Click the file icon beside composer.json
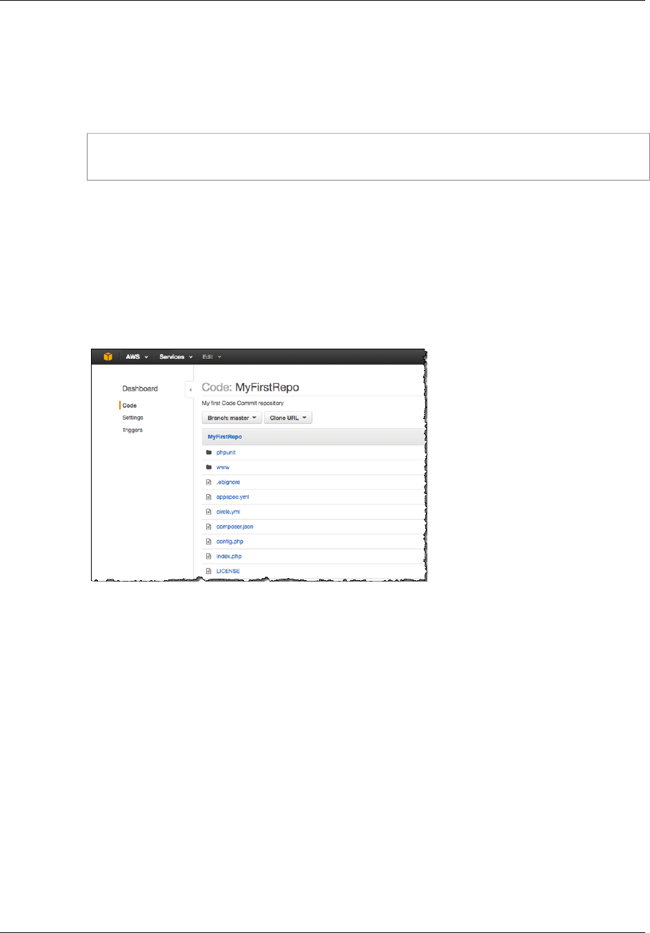 point(209,526)
